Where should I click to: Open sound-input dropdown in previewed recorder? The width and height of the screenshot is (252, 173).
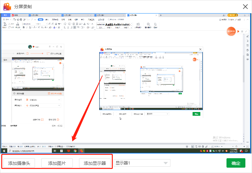click(x=43, y=105)
